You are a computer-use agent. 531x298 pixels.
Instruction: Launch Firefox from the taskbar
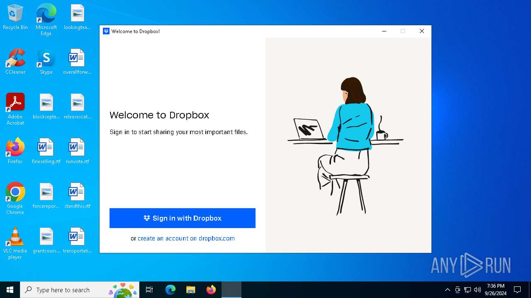click(211, 290)
